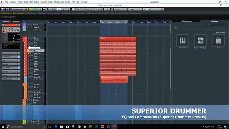Mute the Tom1 track
The width and height of the screenshot is (229, 129).
coord(29,56)
